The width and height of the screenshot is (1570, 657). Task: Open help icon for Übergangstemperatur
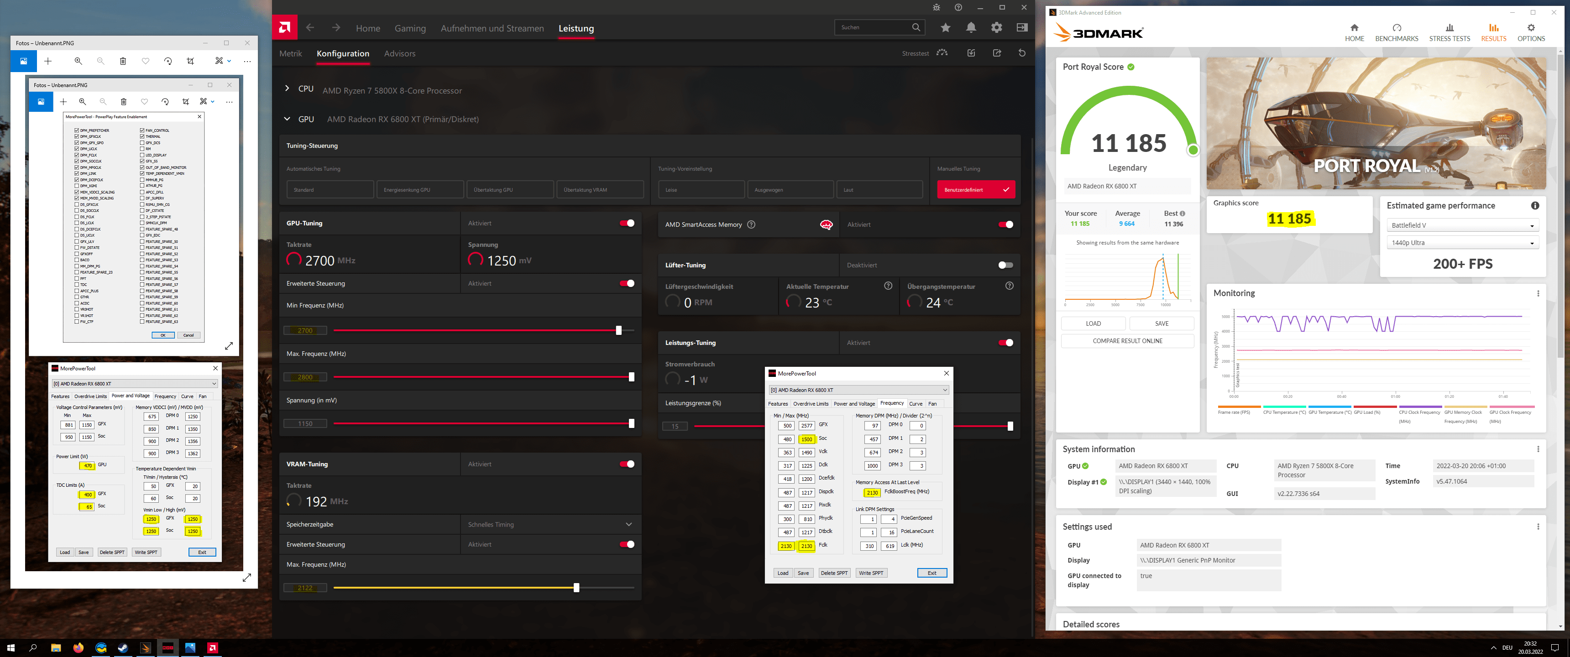click(1009, 286)
